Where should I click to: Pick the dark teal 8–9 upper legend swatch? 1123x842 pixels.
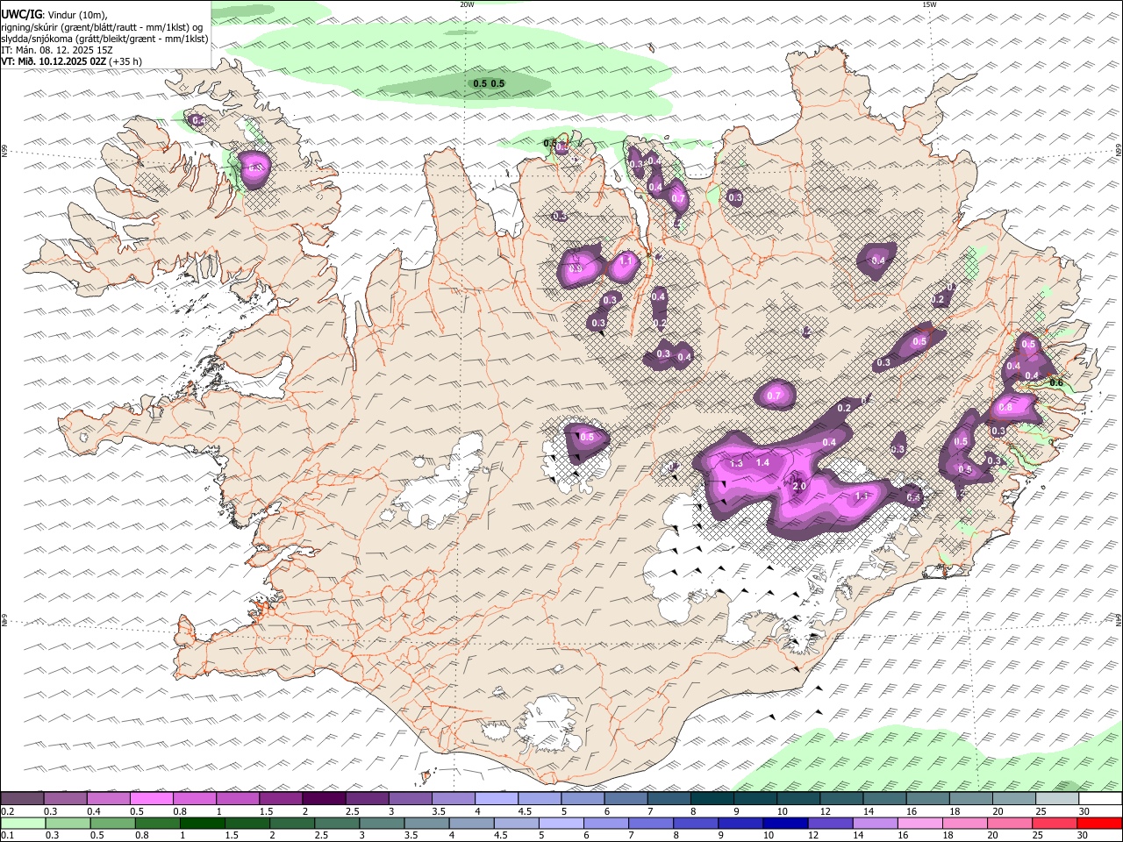[x=712, y=798]
